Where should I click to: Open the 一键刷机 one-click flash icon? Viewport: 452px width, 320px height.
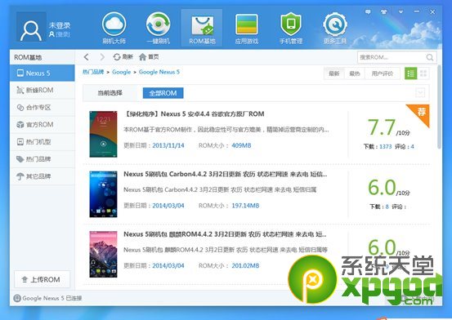click(x=158, y=24)
